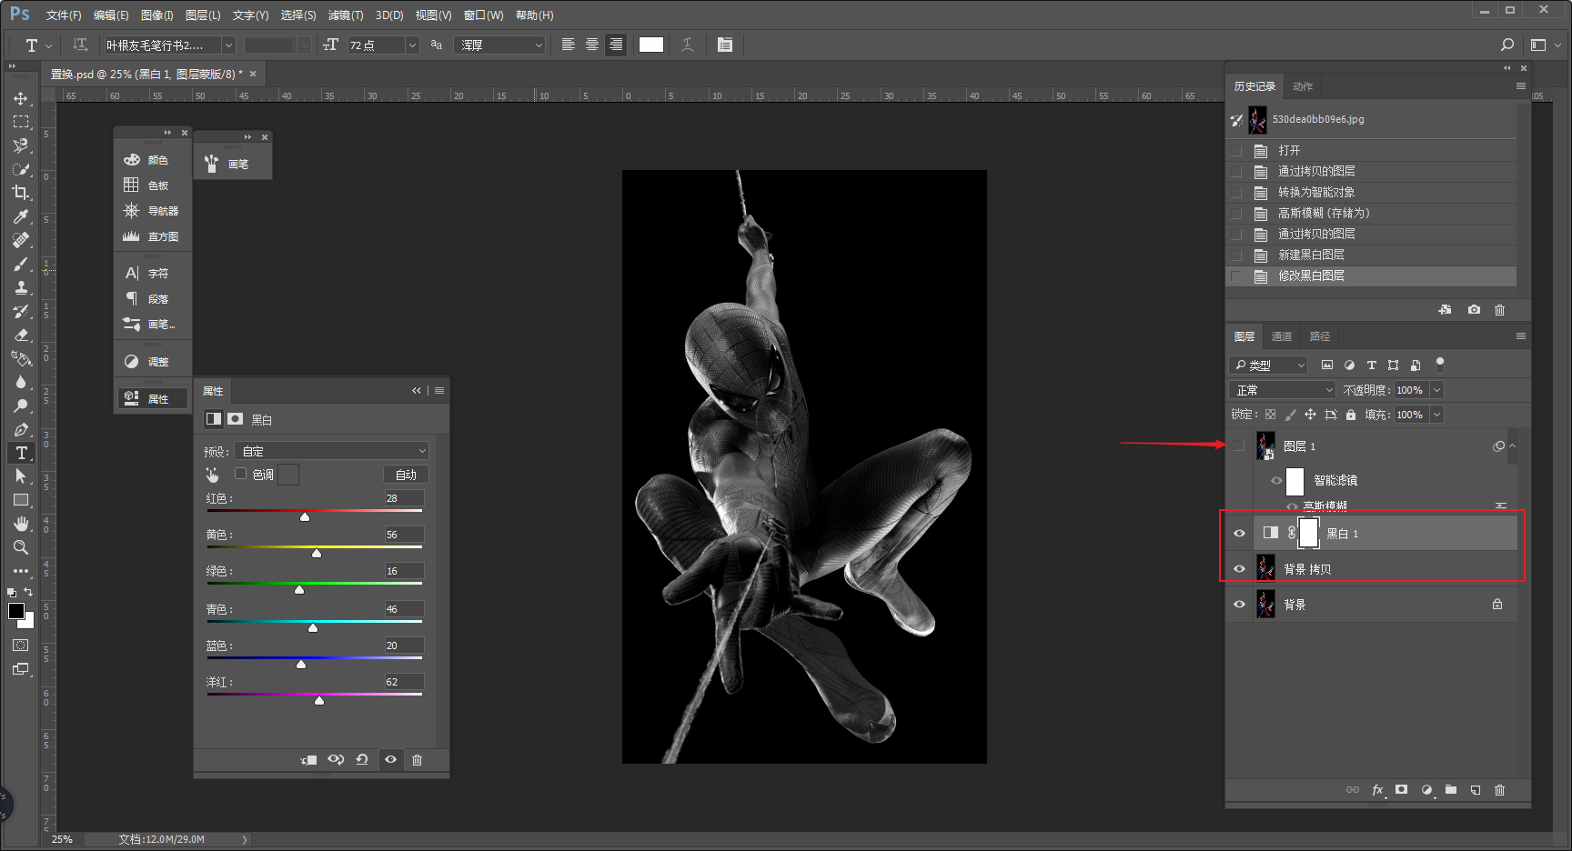The width and height of the screenshot is (1572, 851).
Task: Open the 窗口 menu
Action: [483, 15]
